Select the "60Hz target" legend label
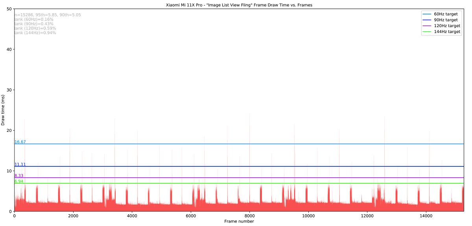This screenshot has width=472, height=226. (x=446, y=14)
